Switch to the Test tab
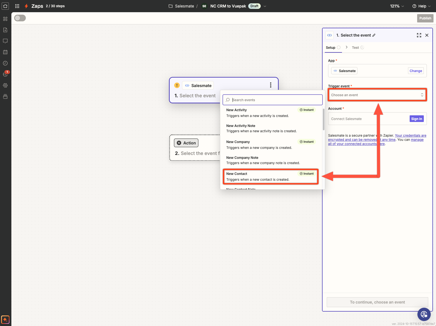Viewport: 436px width, 326px height. coord(355,48)
